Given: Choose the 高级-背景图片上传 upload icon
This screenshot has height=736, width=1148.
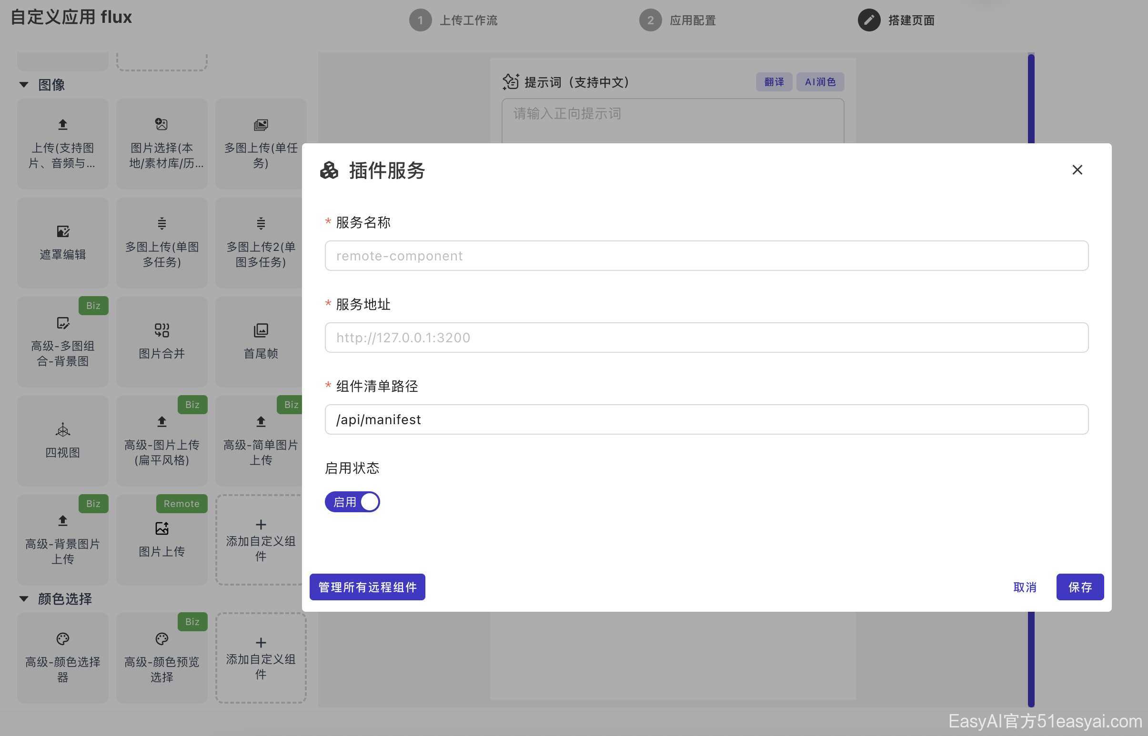Looking at the screenshot, I should pyautogui.click(x=62, y=520).
